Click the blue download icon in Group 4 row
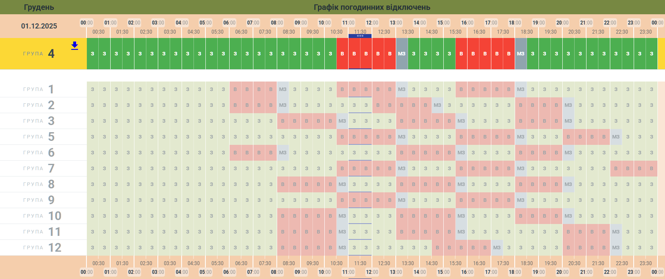This screenshot has width=665, height=279. [75, 46]
